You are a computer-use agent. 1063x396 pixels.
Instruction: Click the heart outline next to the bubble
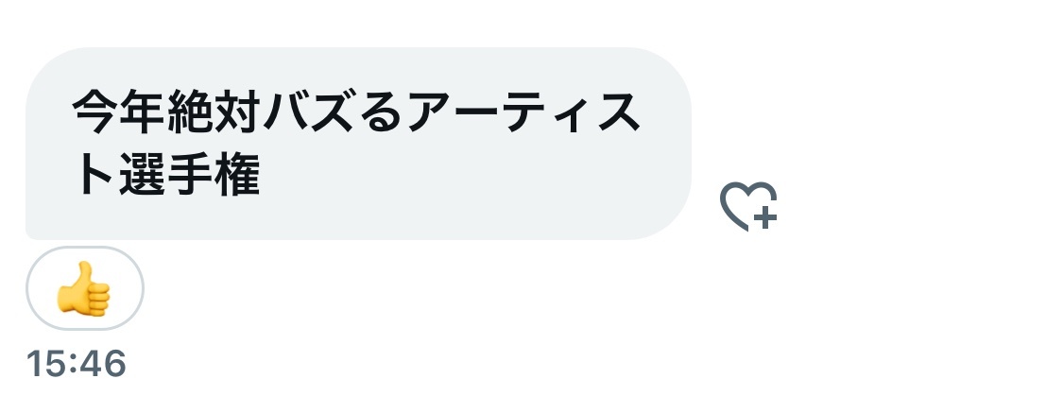tap(747, 206)
